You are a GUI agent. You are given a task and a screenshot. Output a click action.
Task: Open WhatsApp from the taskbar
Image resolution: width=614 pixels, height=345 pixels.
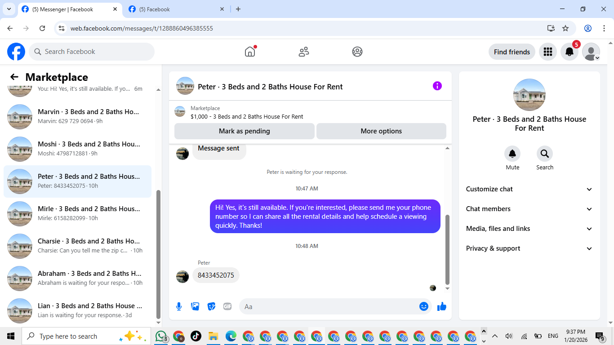tap(161, 336)
